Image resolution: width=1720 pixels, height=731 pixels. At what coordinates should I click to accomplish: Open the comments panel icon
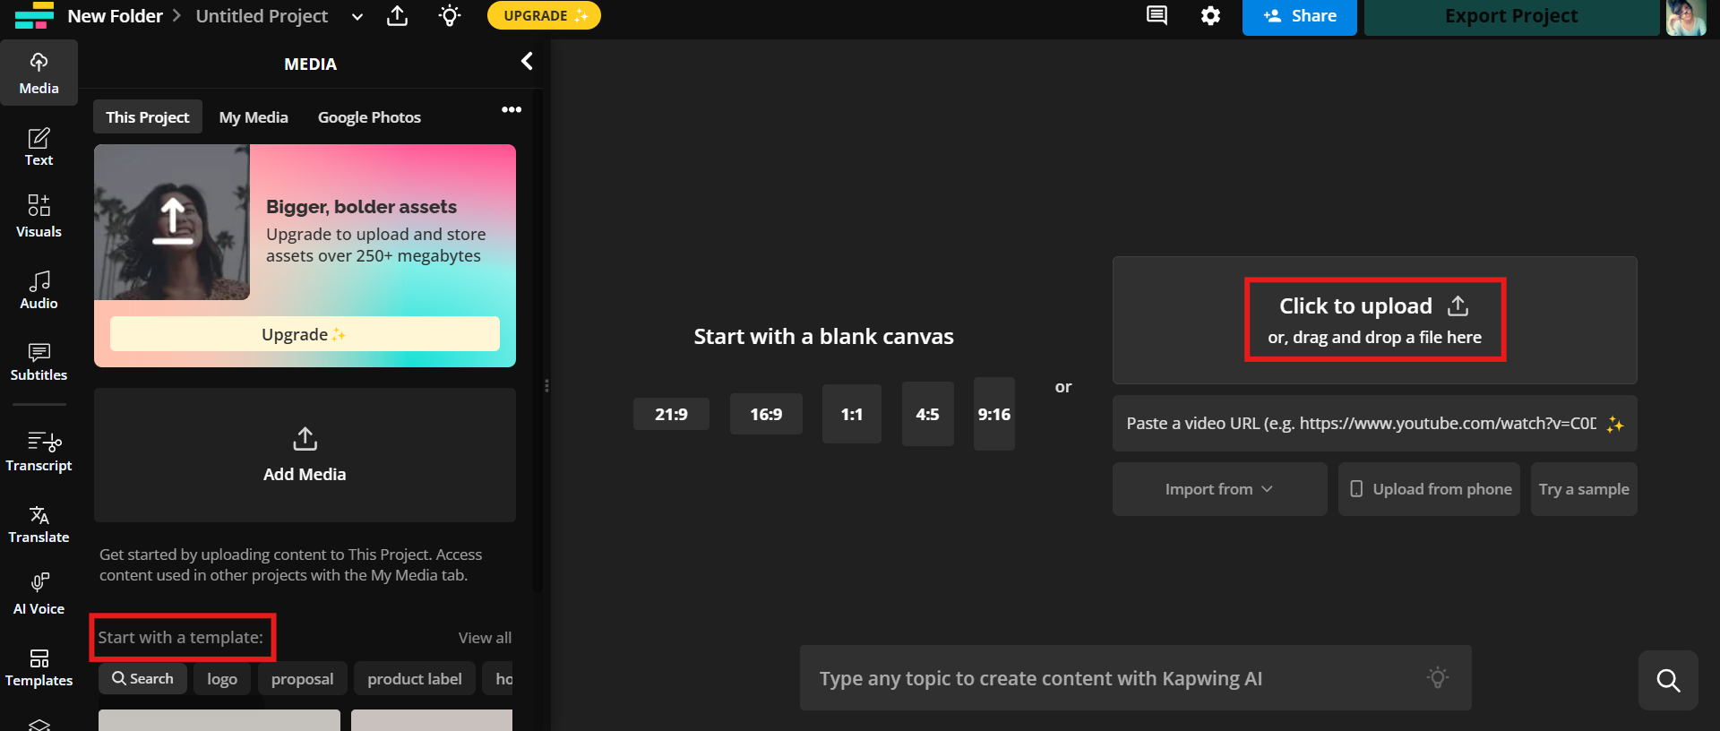pos(1157,16)
